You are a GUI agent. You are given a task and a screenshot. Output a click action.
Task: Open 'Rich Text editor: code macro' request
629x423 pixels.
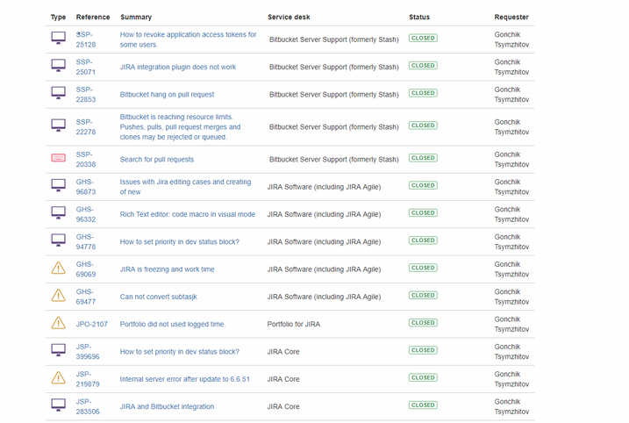tap(188, 214)
